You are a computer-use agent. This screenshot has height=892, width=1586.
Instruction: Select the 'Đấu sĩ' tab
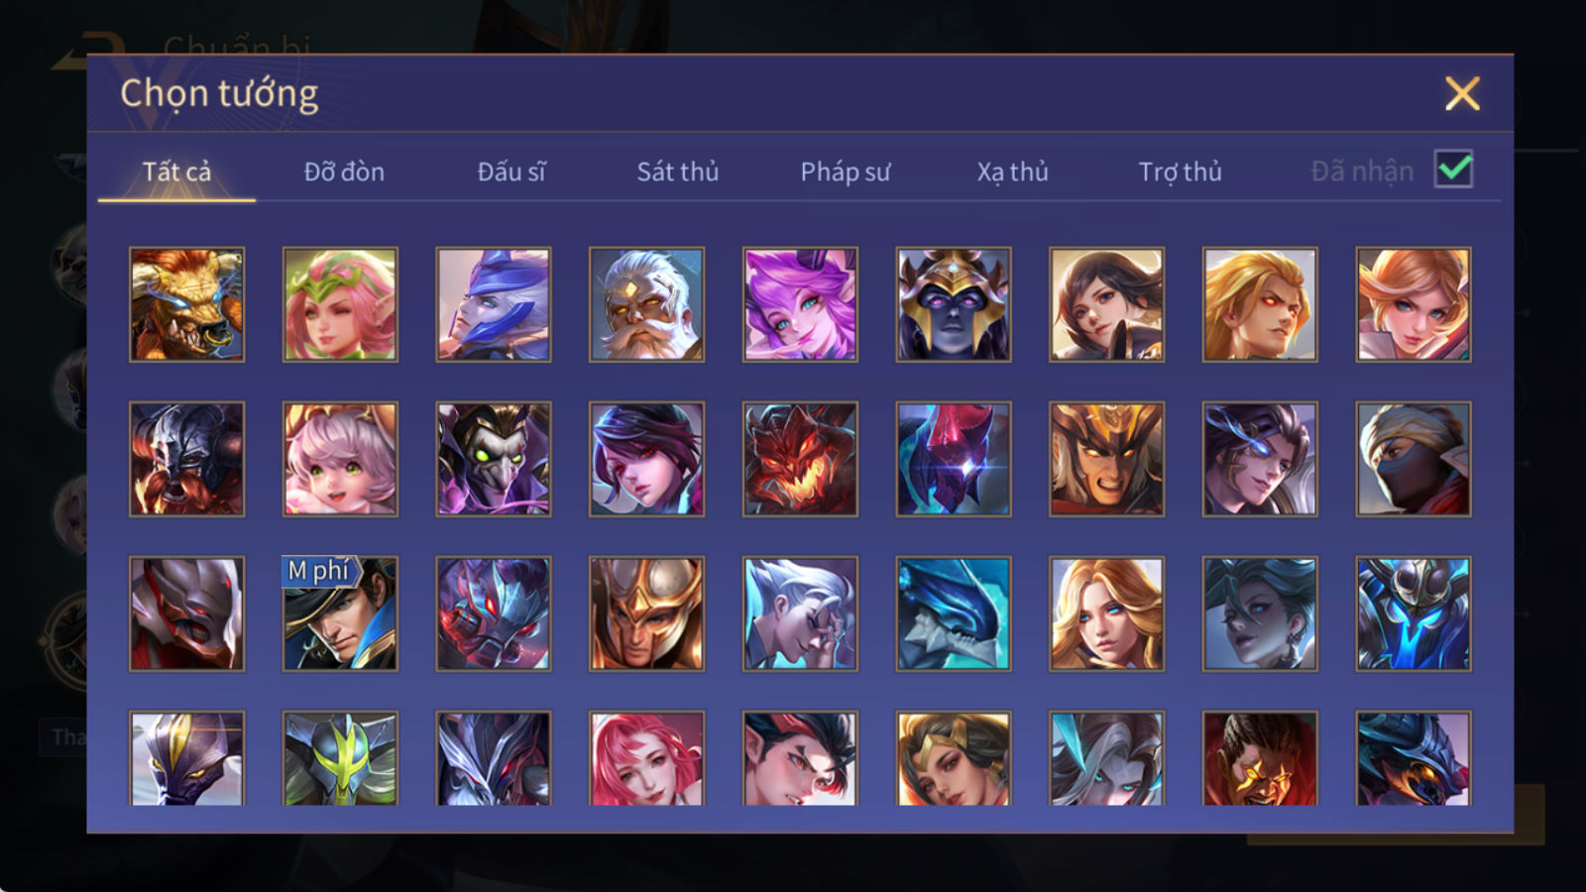click(511, 171)
